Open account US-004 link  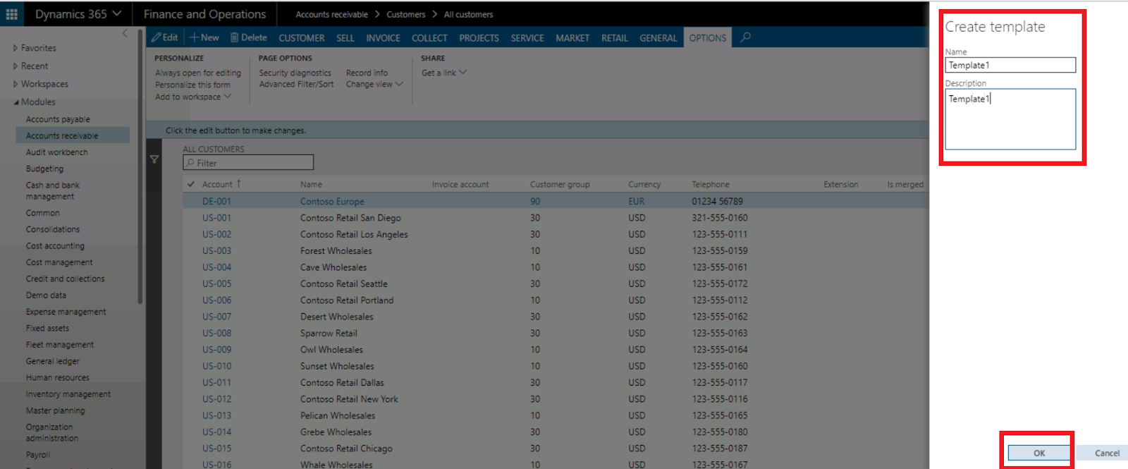pyautogui.click(x=216, y=267)
